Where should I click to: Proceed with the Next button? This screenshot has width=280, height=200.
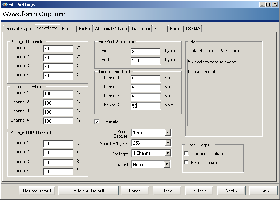click(x=231, y=191)
